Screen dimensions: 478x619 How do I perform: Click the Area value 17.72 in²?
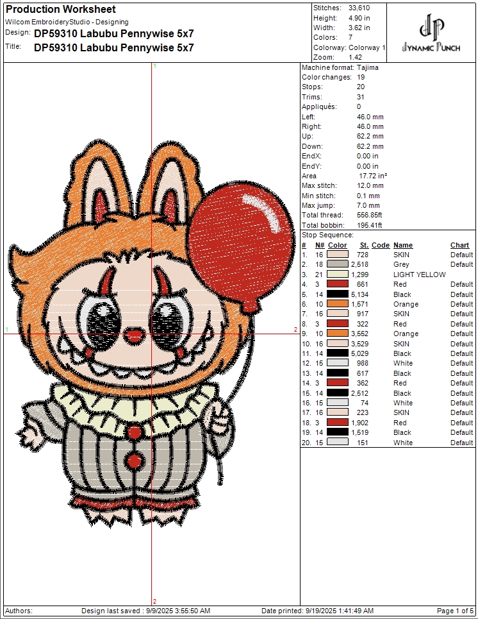click(373, 176)
